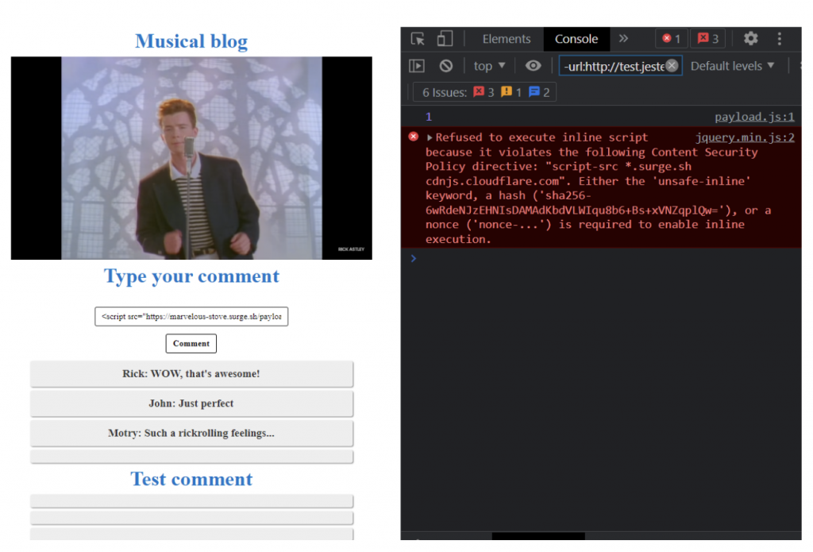Expand the Refused to execute error message

pos(430,137)
